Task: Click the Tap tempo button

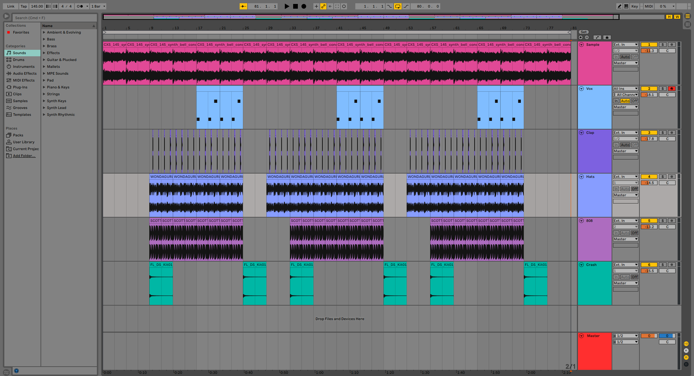Action: pos(23,6)
